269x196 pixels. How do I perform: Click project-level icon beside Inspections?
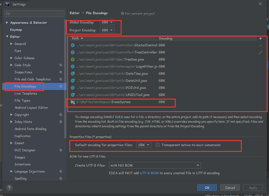pos(61,72)
